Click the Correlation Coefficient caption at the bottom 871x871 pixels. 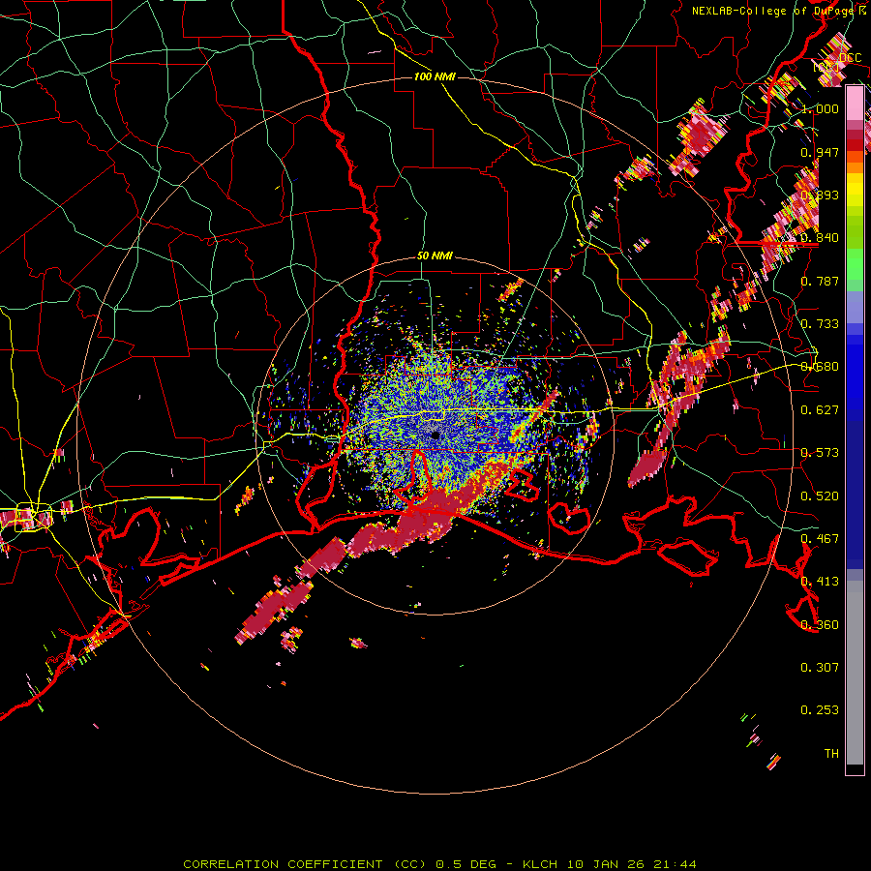click(x=439, y=864)
